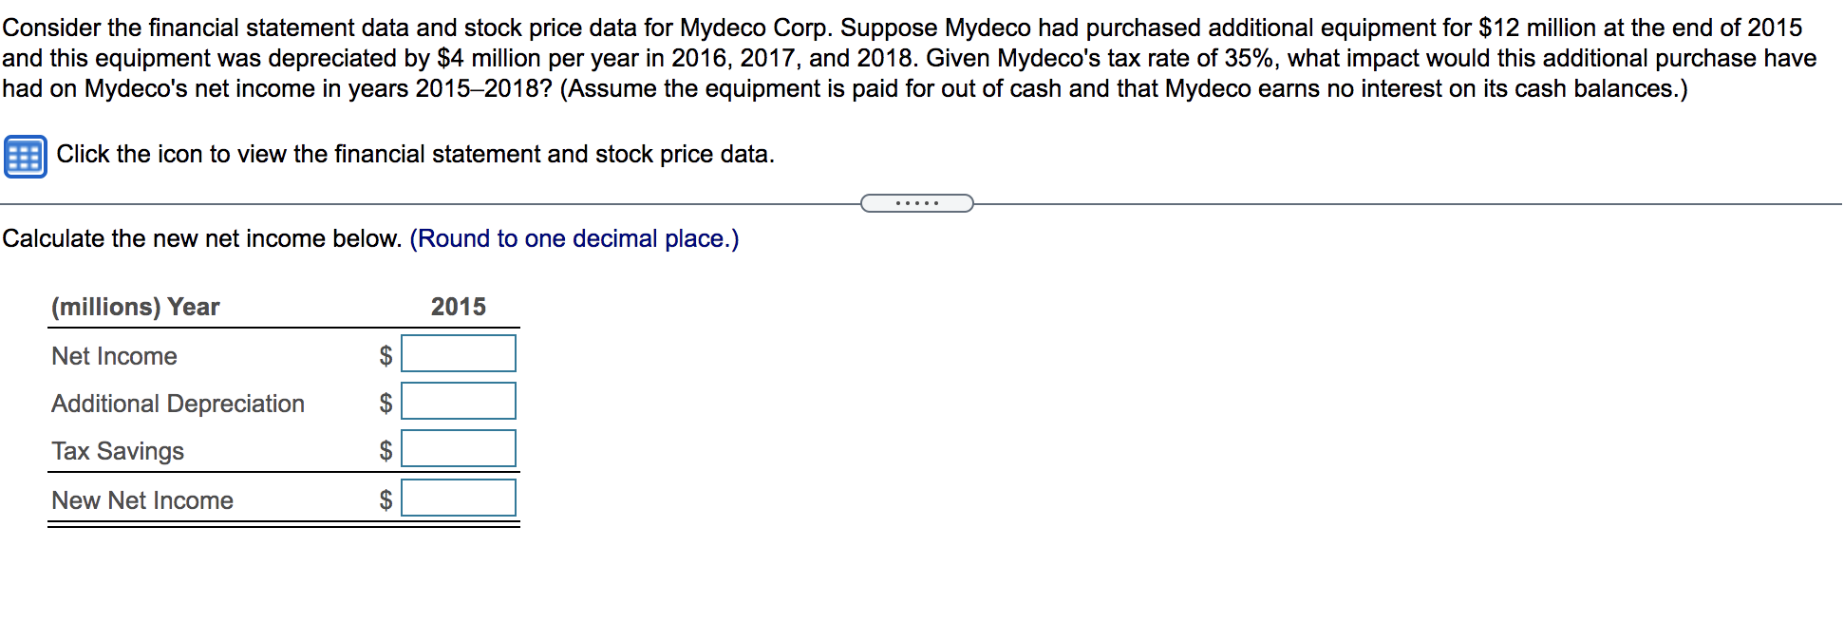
Task: Click the 'Round to one decimal place' link
Action: [x=574, y=238]
